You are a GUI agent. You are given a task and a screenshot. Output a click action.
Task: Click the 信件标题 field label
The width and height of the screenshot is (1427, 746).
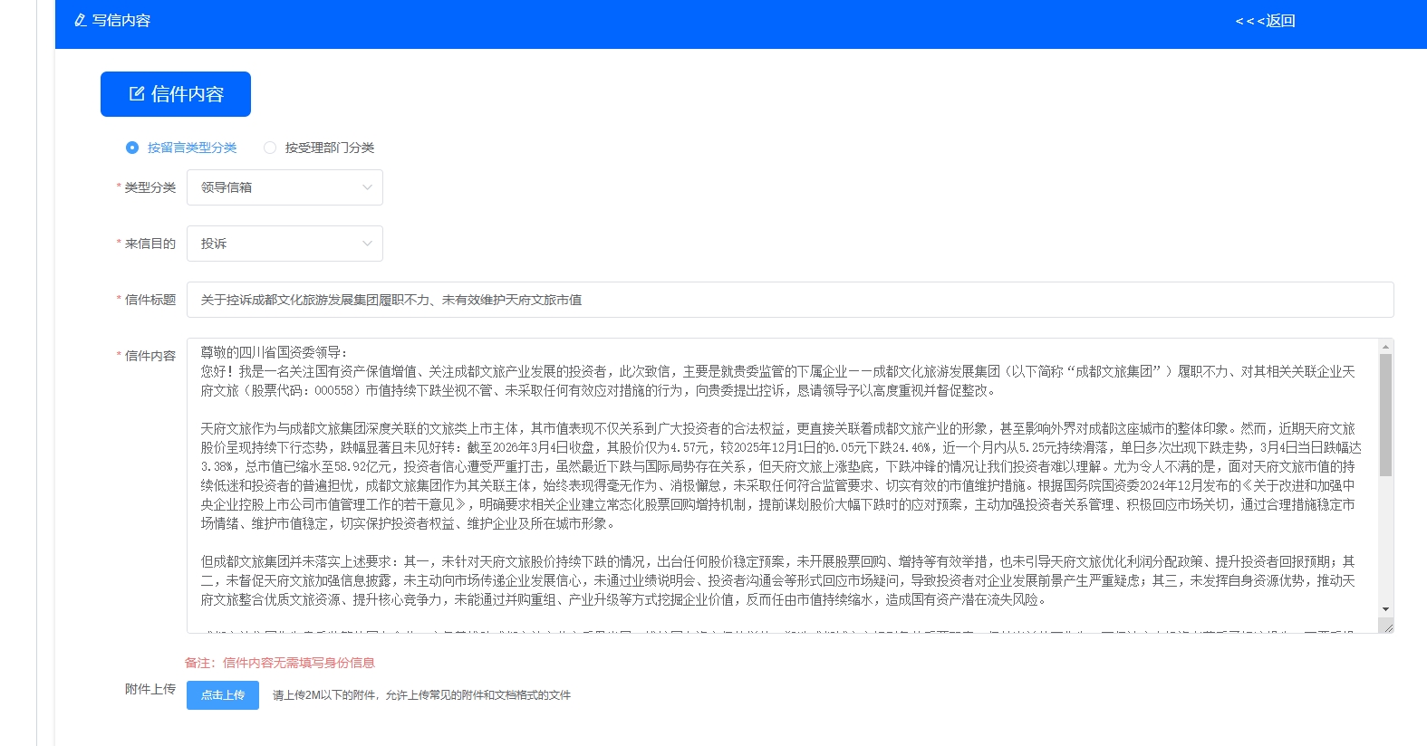150,300
